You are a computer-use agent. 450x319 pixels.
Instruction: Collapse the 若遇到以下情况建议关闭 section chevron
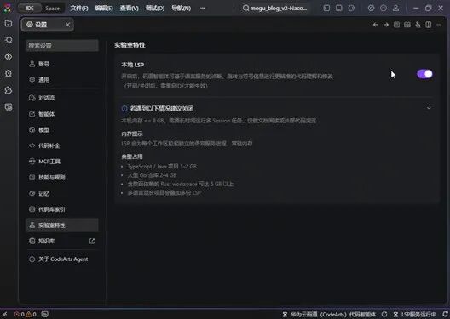pyautogui.click(x=429, y=108)
